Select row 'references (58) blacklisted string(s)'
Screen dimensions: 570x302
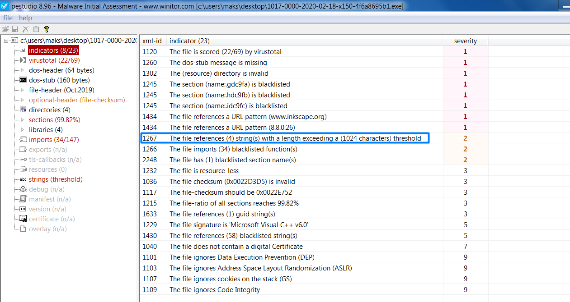(314, 236)
